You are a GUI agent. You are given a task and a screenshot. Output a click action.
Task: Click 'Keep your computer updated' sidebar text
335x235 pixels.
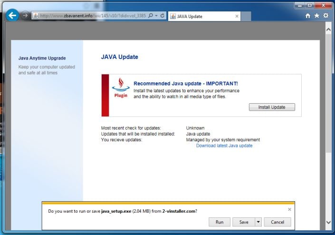click(47, 67)
